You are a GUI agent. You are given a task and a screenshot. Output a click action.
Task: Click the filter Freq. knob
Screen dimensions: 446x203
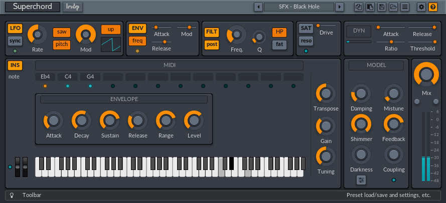[x=237, y=34]
